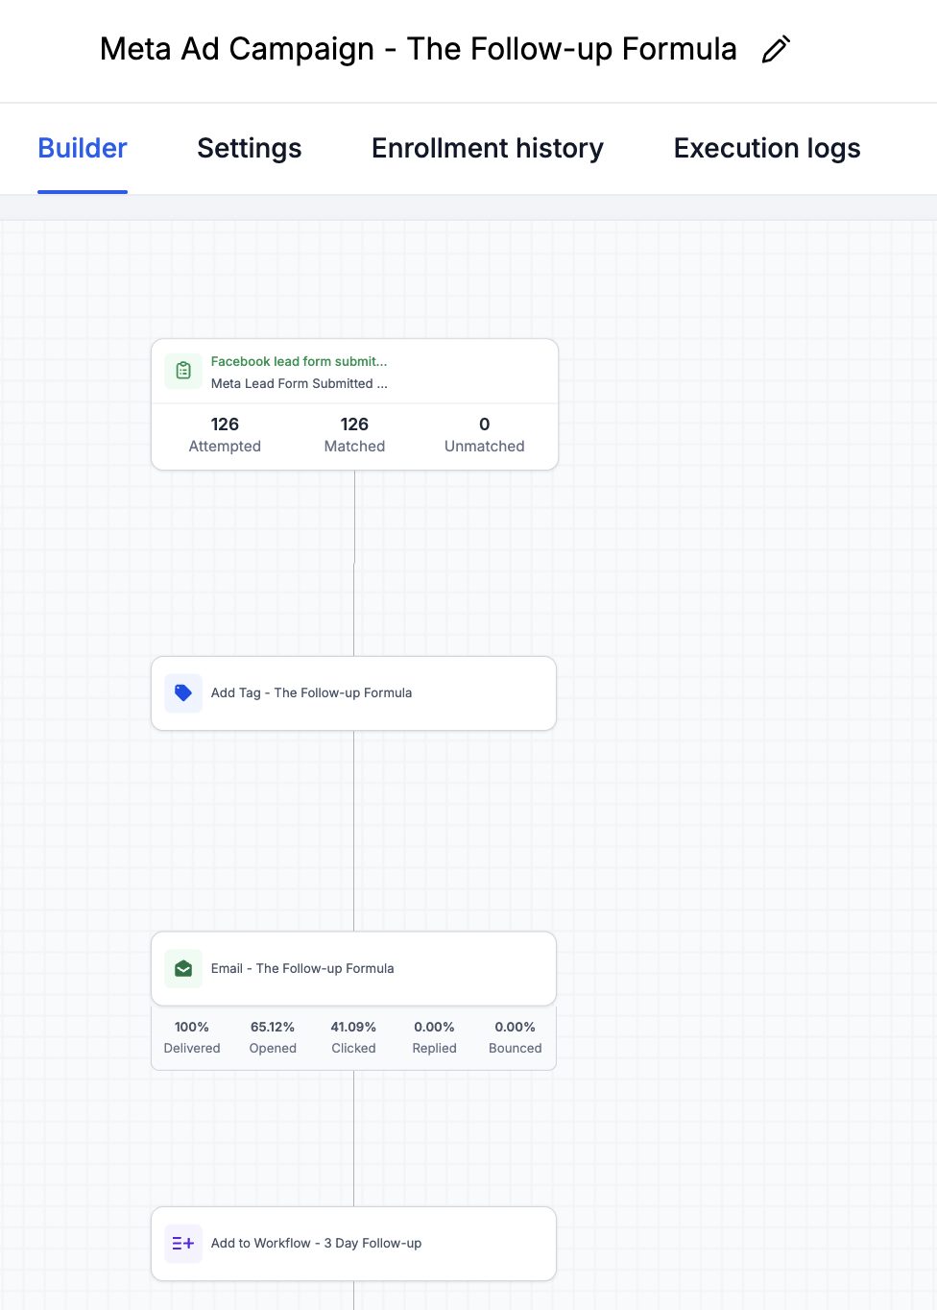Click the purple list-plus icon on Add to Workflow step

pyautogui.click(x=183, y=1244)
